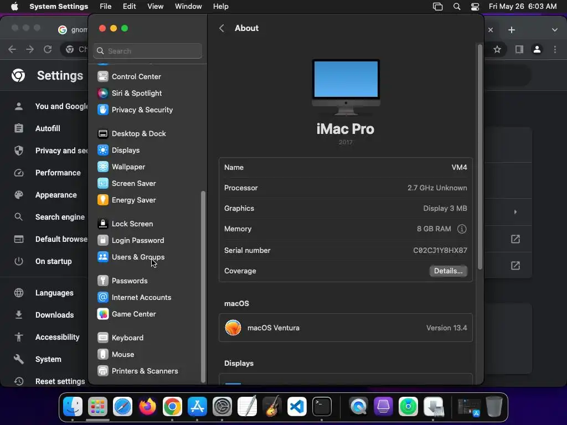567x425 pixels.
Task: Open the View menu
Action: tap(155, 7)
